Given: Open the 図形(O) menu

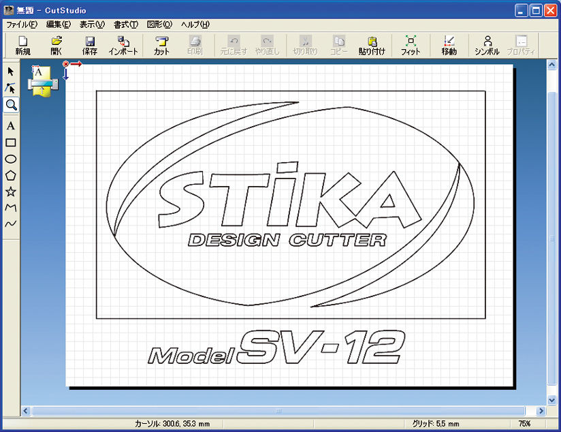Looking at the screenshot, I should [x=159, y=25].
